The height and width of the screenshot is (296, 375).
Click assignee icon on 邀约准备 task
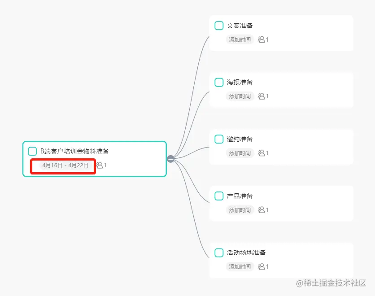coord(262,153)
